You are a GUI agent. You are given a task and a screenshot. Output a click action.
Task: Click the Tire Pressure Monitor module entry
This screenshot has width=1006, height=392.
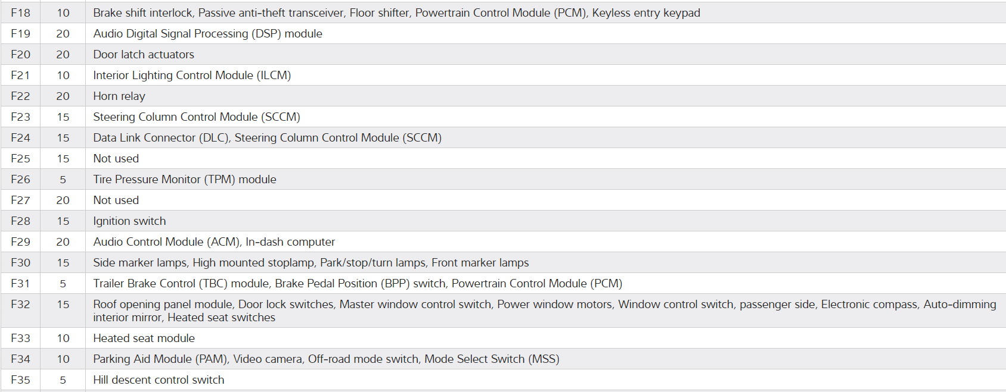coord(185,180)
